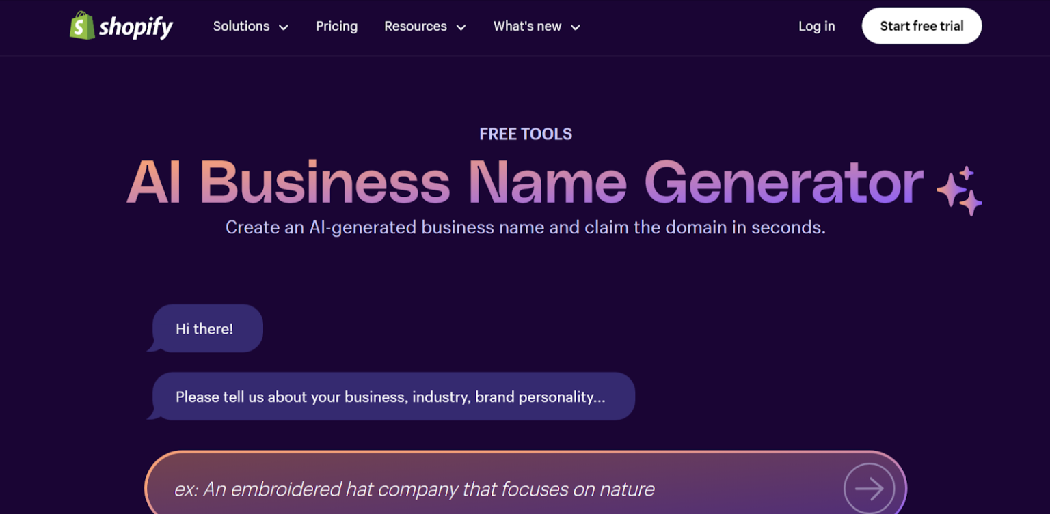Go to the Pricing page
1050x514 pixels.
pyautogui.click(x=336, y=26)
